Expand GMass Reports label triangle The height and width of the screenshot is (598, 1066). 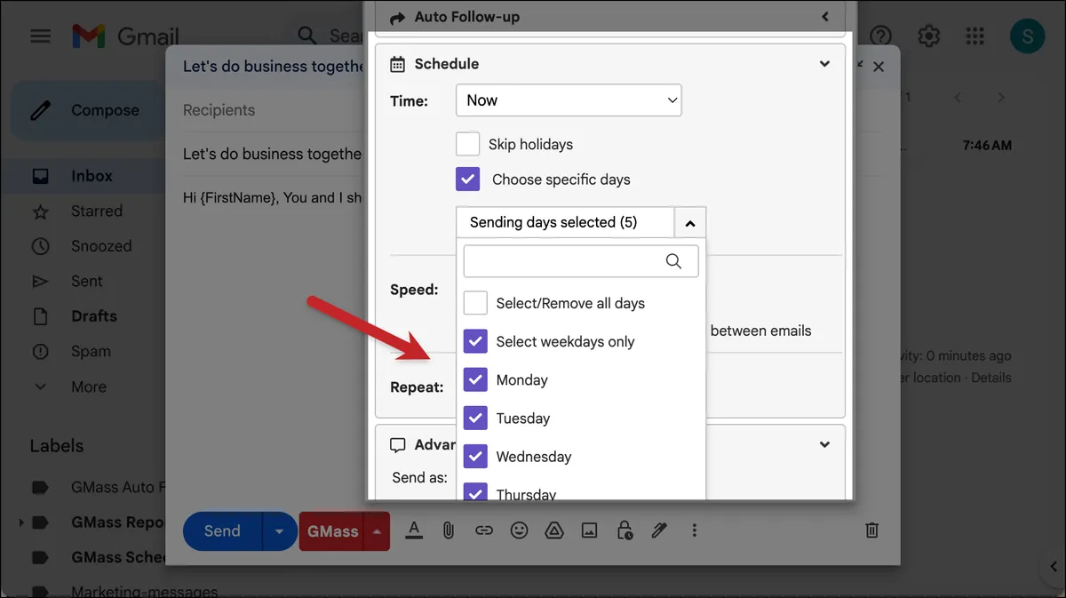pos(20,522)
